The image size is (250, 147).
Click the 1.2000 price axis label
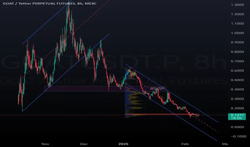tap(237, 14)
